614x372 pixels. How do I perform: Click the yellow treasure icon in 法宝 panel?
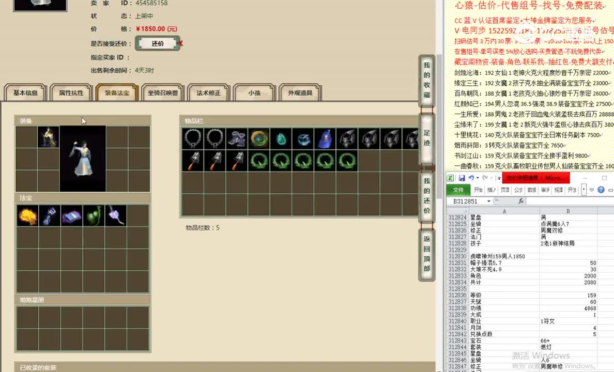tap(27, 215)
